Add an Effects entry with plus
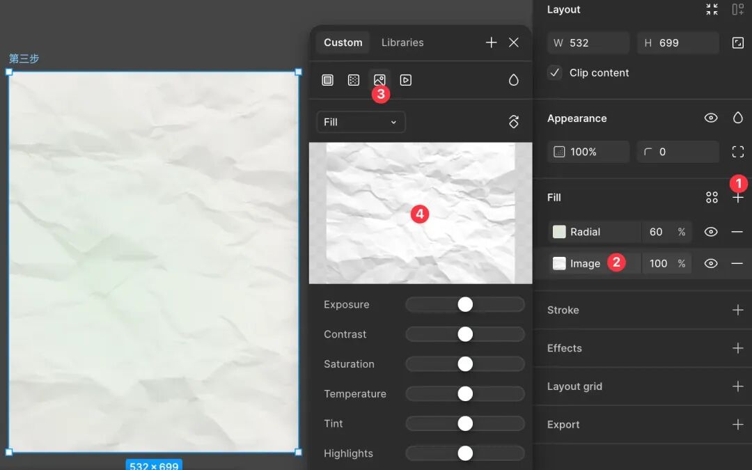 coord(738,348)
